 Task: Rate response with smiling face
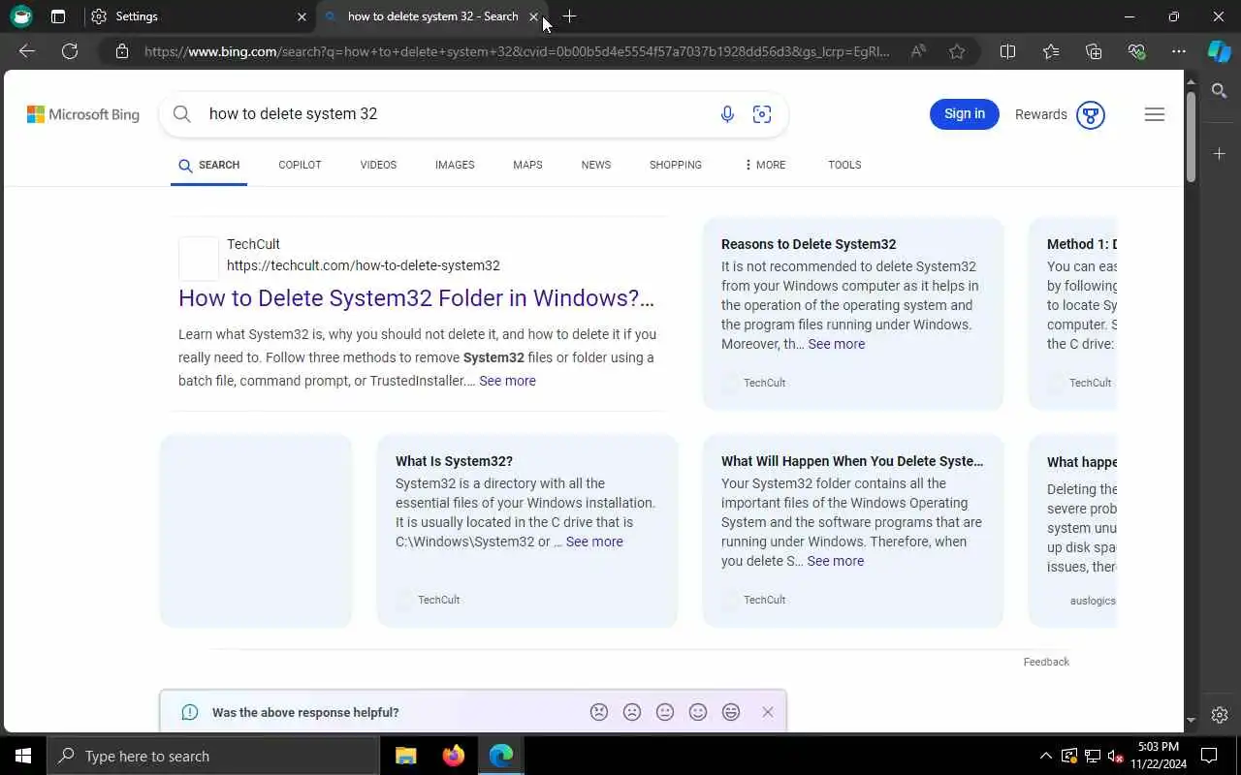coord(698,712)
